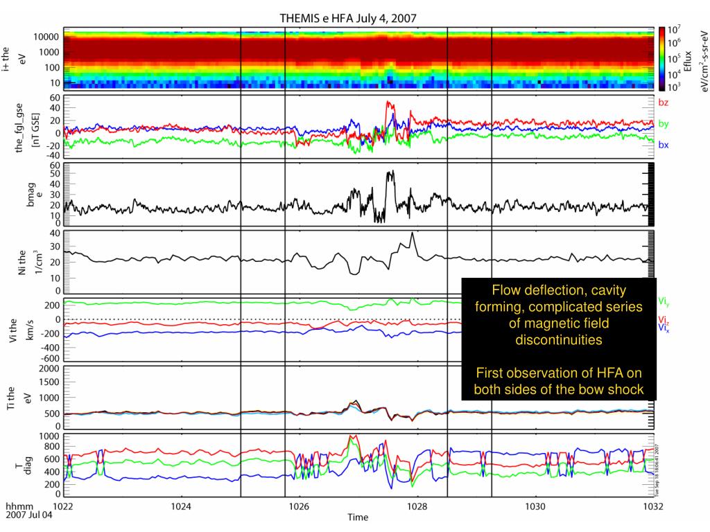Screen dimensions: 710x532
Task: Click the 1032 time tick label
Action: pyautogui.click(x=653, y=506)
